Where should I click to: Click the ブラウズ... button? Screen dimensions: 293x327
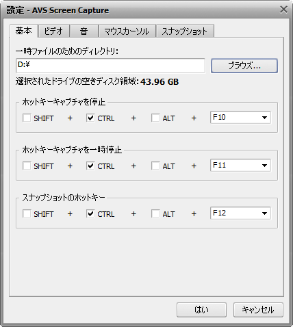click(244, 66)
